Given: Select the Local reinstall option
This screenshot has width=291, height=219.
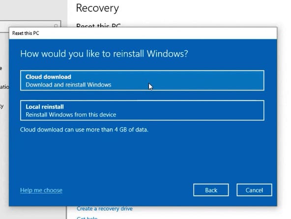Looking at the screenshot, I should 142,110.
